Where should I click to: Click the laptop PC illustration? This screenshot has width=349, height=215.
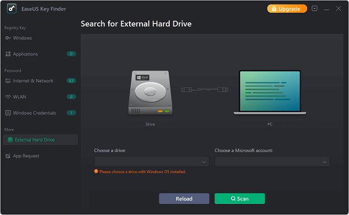pos(270,92)
